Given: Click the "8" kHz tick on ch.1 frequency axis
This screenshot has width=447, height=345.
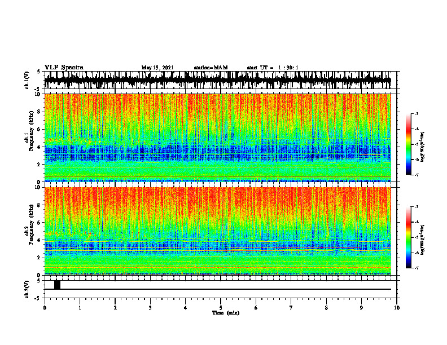Looking at the screenshot, I should [x=39, y=112].
